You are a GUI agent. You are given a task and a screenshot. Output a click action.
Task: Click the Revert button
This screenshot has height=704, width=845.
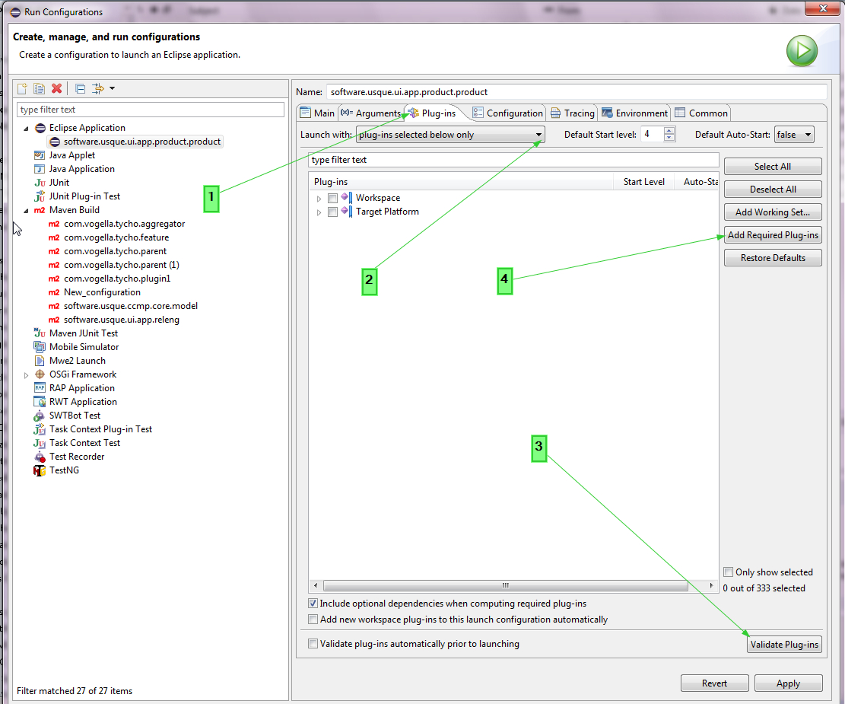pos(715,683)
